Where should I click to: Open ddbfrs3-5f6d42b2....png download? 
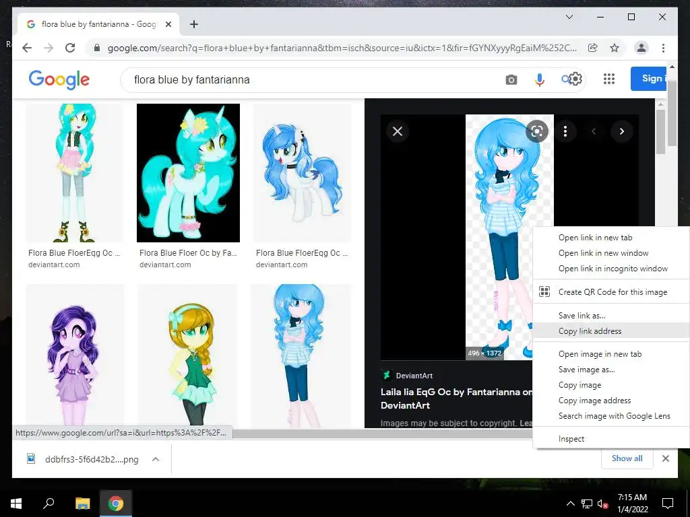click(92, 459)
